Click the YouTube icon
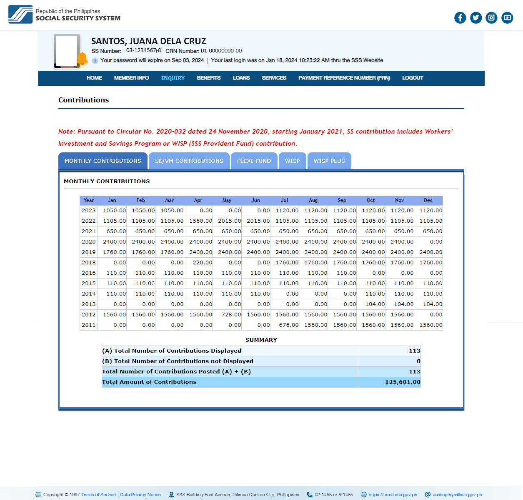 507,17
